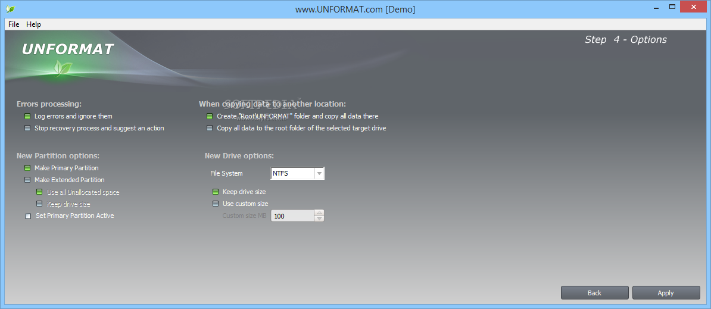Click the Back button
This screenshot has width=711, height=309.
[x=594, y=293]
